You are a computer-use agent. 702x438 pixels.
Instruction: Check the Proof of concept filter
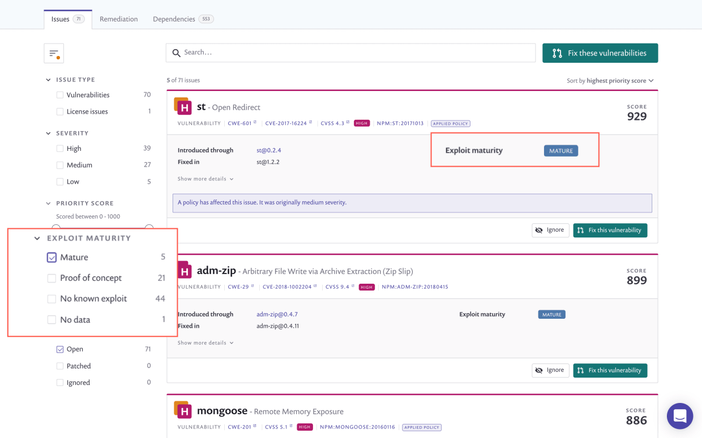click(x=52, y=278)
